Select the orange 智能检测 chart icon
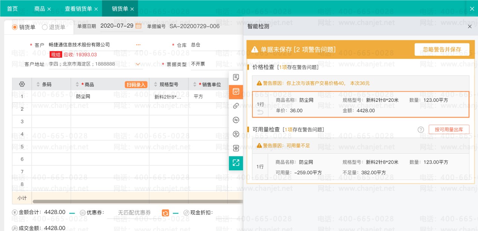 [x=236, y=92]
